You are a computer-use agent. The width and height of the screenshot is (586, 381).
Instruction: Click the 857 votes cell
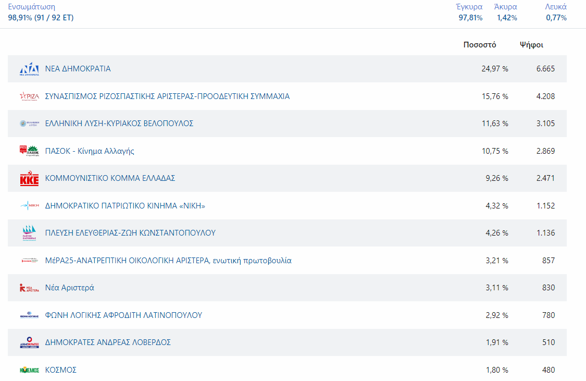[548, 261]
